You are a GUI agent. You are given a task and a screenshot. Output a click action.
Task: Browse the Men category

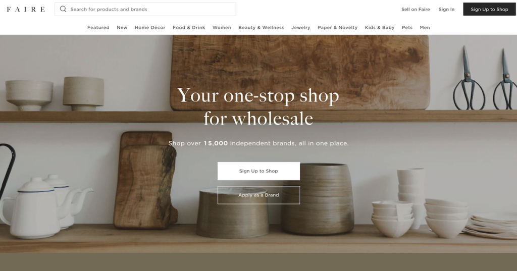click(x=425, y=27)
